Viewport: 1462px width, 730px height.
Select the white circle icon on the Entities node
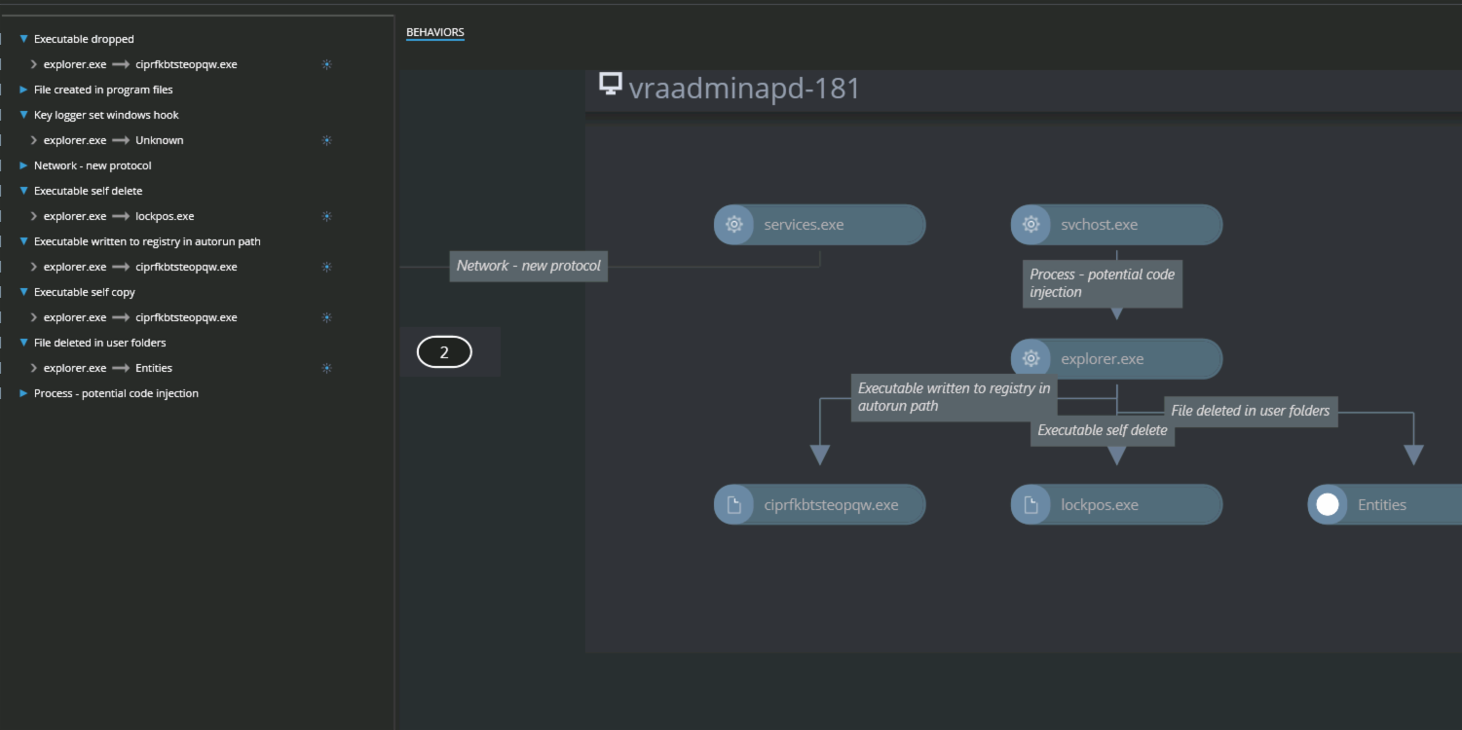point(1328,504)
